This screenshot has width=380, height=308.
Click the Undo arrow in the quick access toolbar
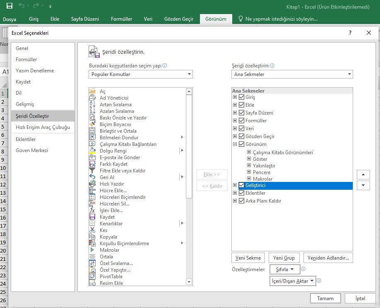(x=22, y=6)
